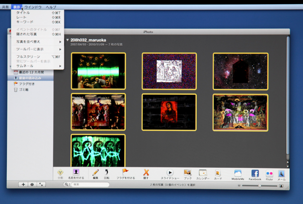Click the full screen arrows button
This screenshot has width=303, height=204.
tap(41, 185)
